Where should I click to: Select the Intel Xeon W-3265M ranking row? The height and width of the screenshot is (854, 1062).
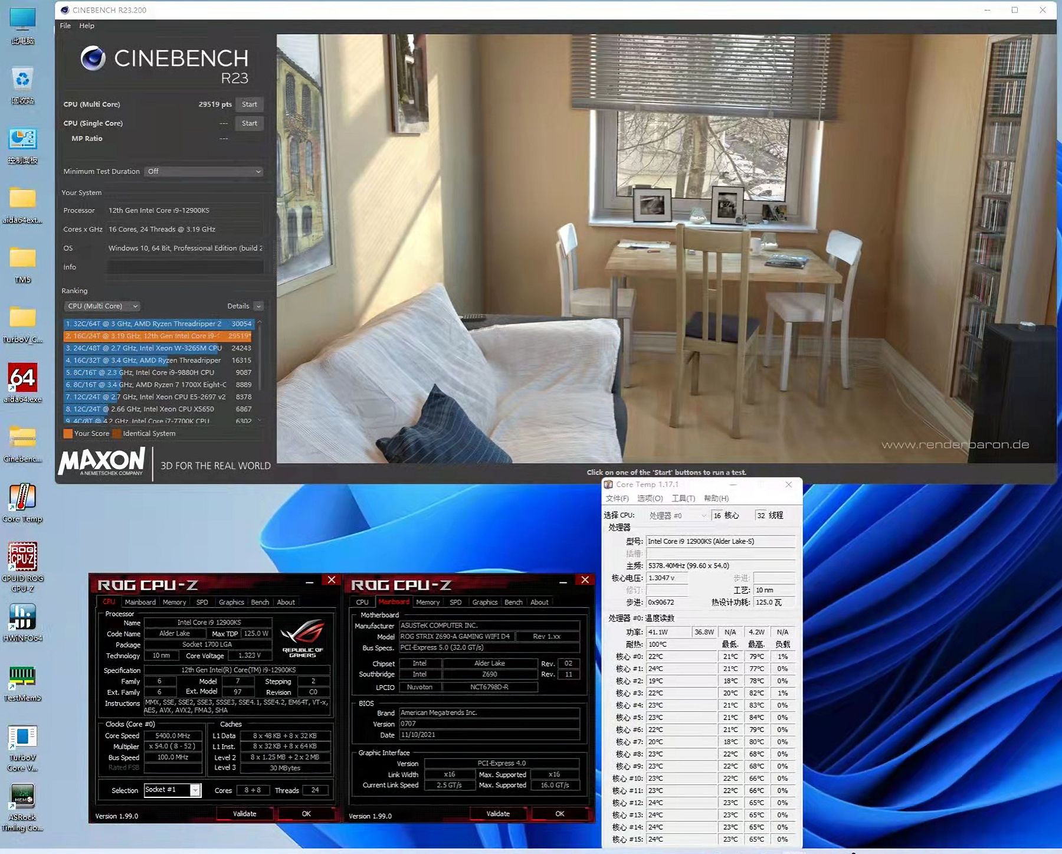pyautogui.click(x=159, y=348)
